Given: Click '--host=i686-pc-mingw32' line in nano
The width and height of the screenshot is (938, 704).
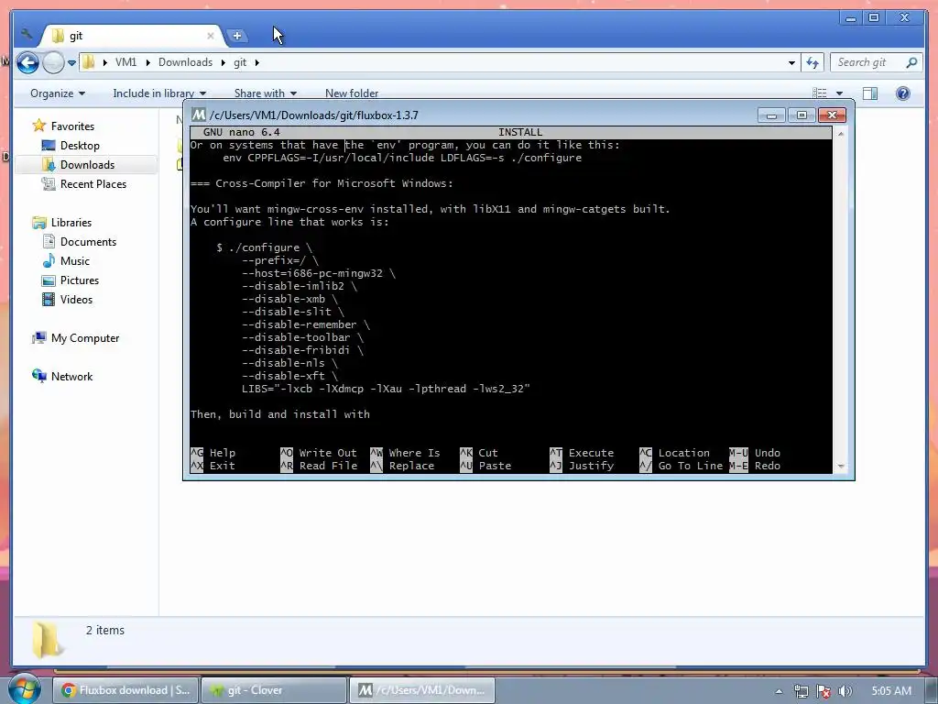Looking at the screenshot, I should 319,273.
